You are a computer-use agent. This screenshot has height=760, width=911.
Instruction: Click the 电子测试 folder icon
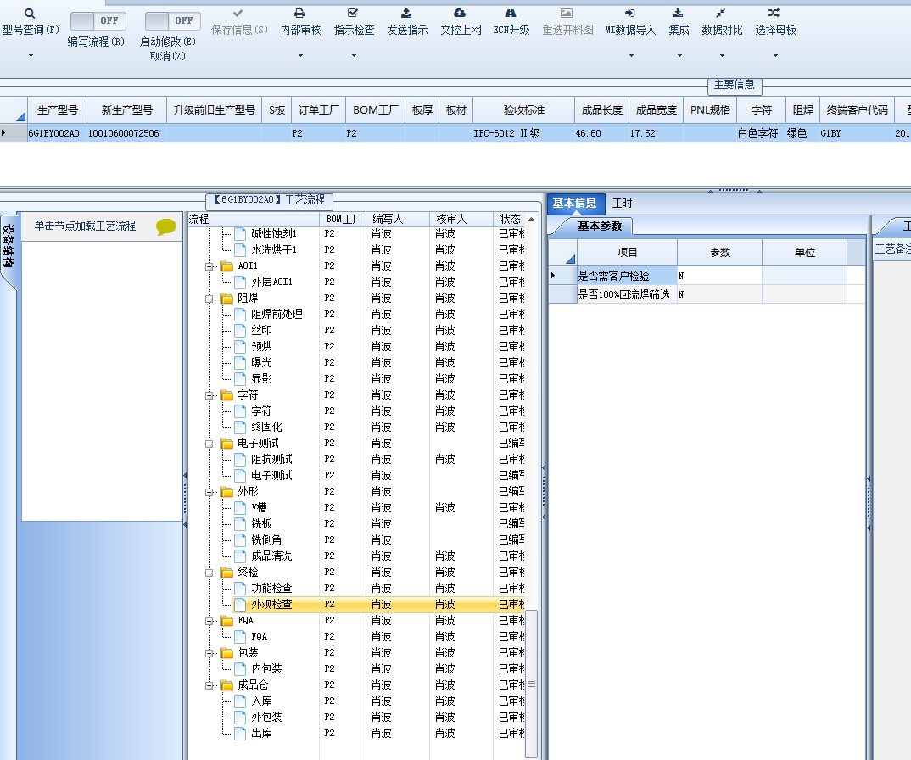point(226,444)
